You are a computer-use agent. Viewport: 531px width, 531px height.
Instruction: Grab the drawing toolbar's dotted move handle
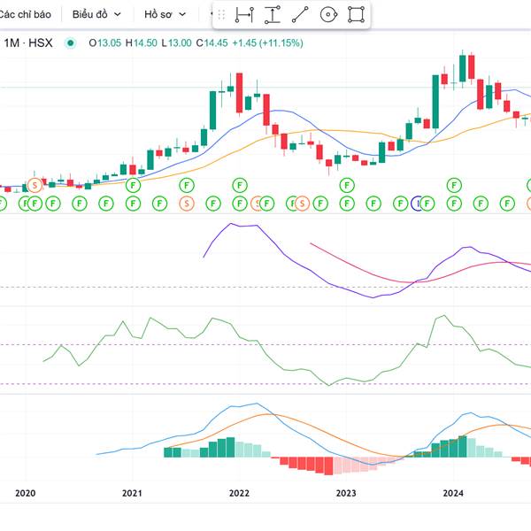pos(221,15)
